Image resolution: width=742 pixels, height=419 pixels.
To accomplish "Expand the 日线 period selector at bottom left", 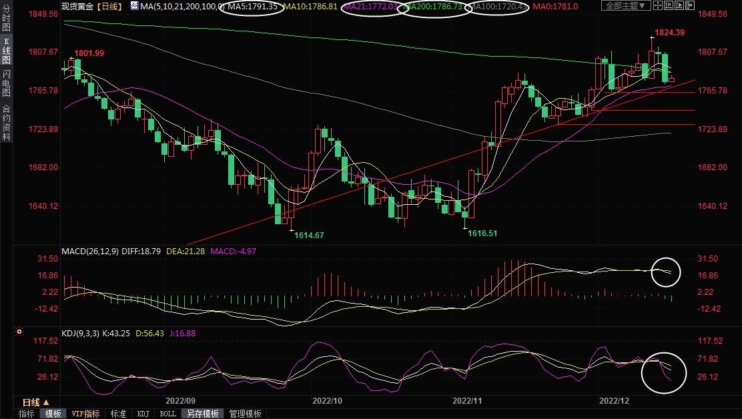I will click(35, 402).
